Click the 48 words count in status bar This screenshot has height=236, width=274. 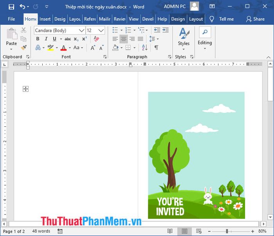coord(41,231)
